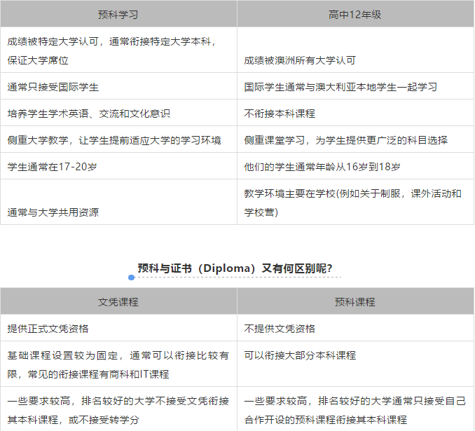Select the 提供正式文凭资格 cell

(48, 329)
